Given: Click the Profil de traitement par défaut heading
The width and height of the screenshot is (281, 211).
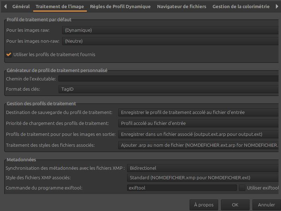Looking at the screenshot, I should [x=39, y=19].
